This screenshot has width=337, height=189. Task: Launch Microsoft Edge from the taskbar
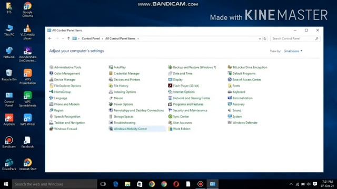(x=115, y=184)
